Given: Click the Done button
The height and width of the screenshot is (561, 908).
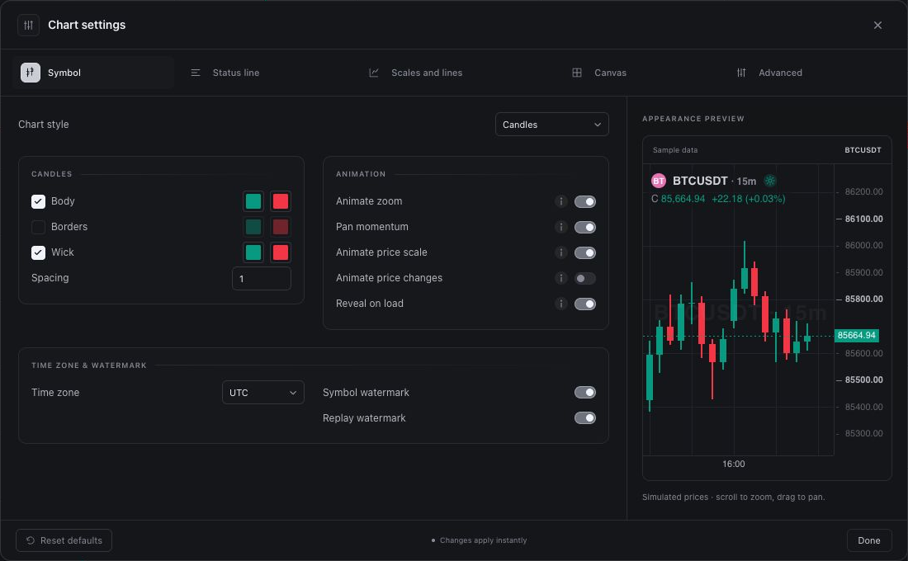Looking at the screenshot, I should (x=868, y=540).
